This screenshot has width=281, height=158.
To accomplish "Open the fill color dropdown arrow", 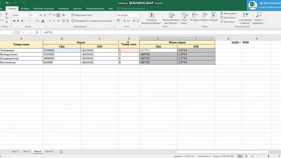I will (x=40, y=21).
